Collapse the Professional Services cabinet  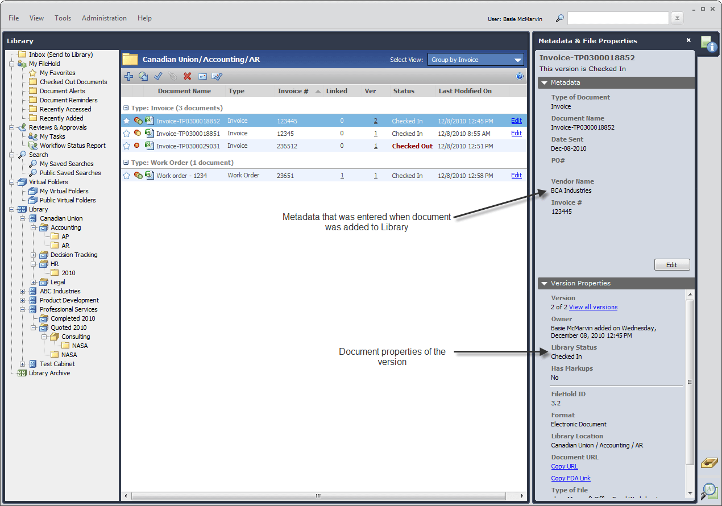[23, 309]
